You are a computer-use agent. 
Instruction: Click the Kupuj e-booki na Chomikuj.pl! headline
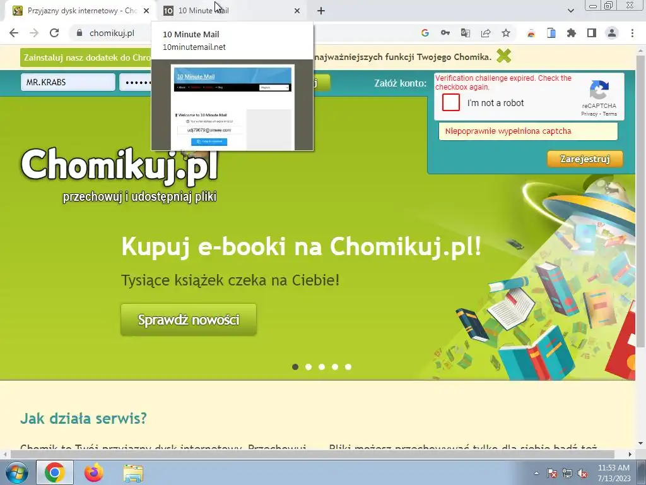[x=301, y=247]
